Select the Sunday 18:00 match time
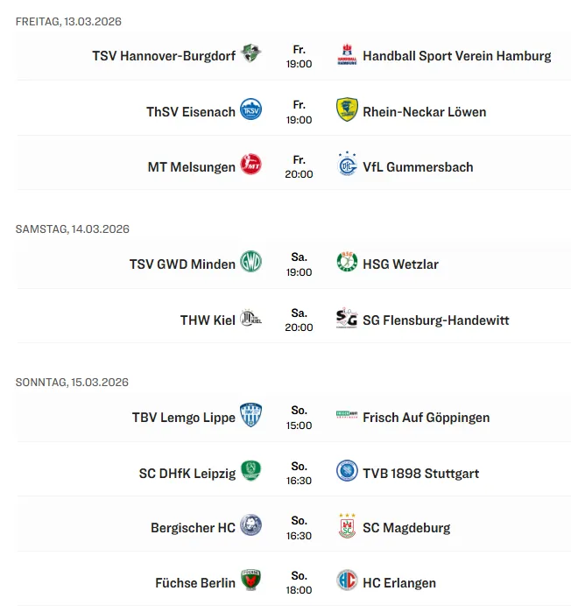Viewport: 571px width, 612px height. click(300, 589)
